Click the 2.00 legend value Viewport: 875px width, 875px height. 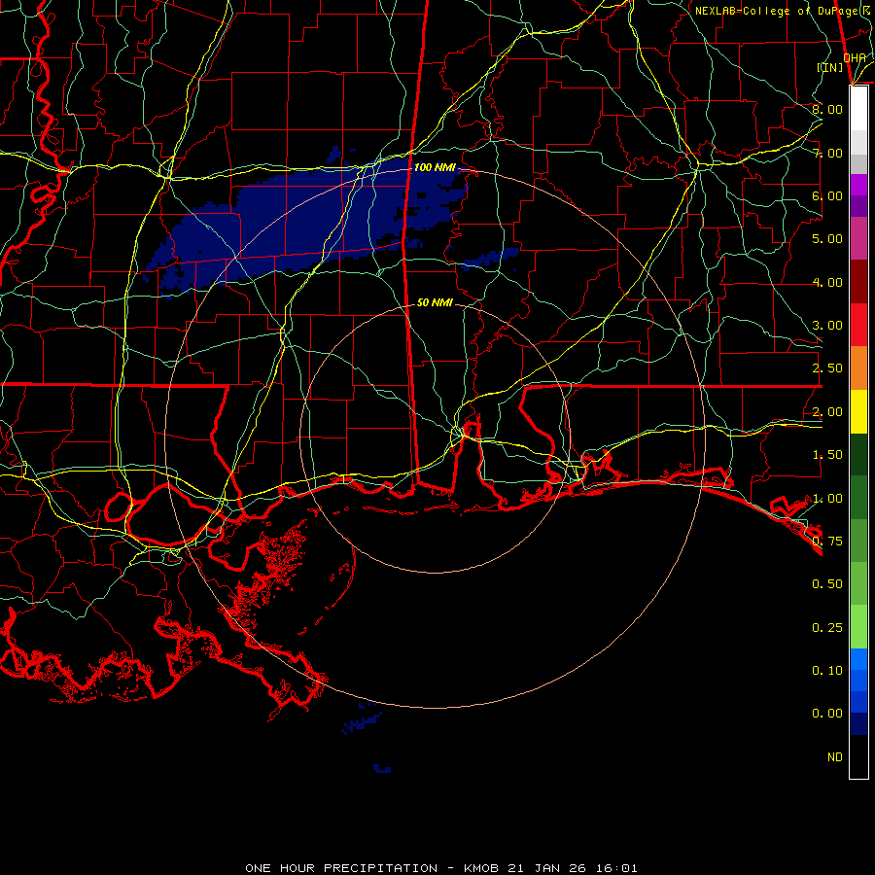tap(827, 412)
